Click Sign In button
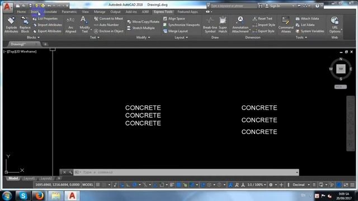This screenshot has width=358, height=201. click(273, 6)
